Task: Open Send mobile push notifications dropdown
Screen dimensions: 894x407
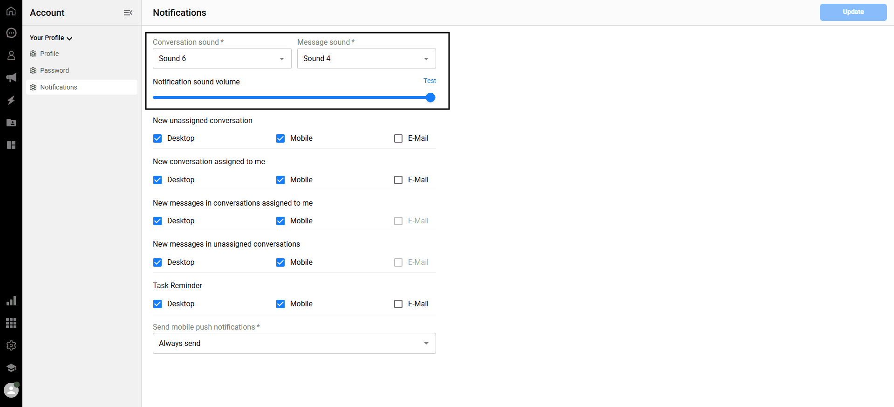Action: point(294,343)
